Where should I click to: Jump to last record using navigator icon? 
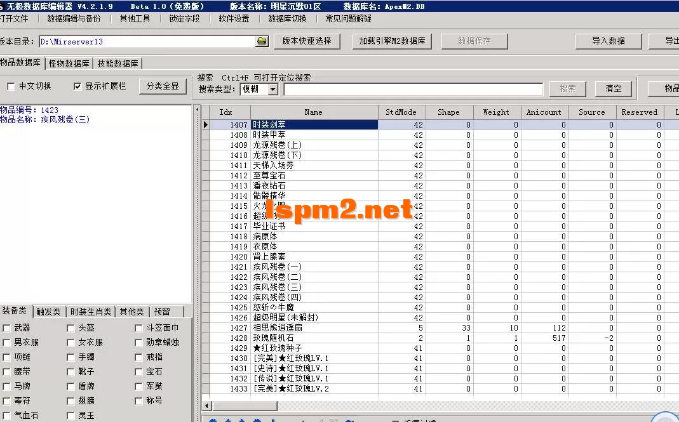[x=258, y=419]
